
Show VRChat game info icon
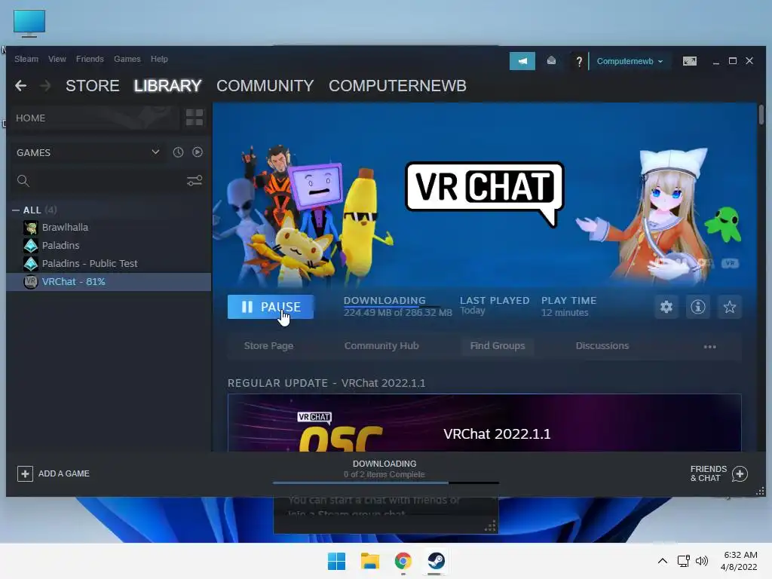click(697, 308)
